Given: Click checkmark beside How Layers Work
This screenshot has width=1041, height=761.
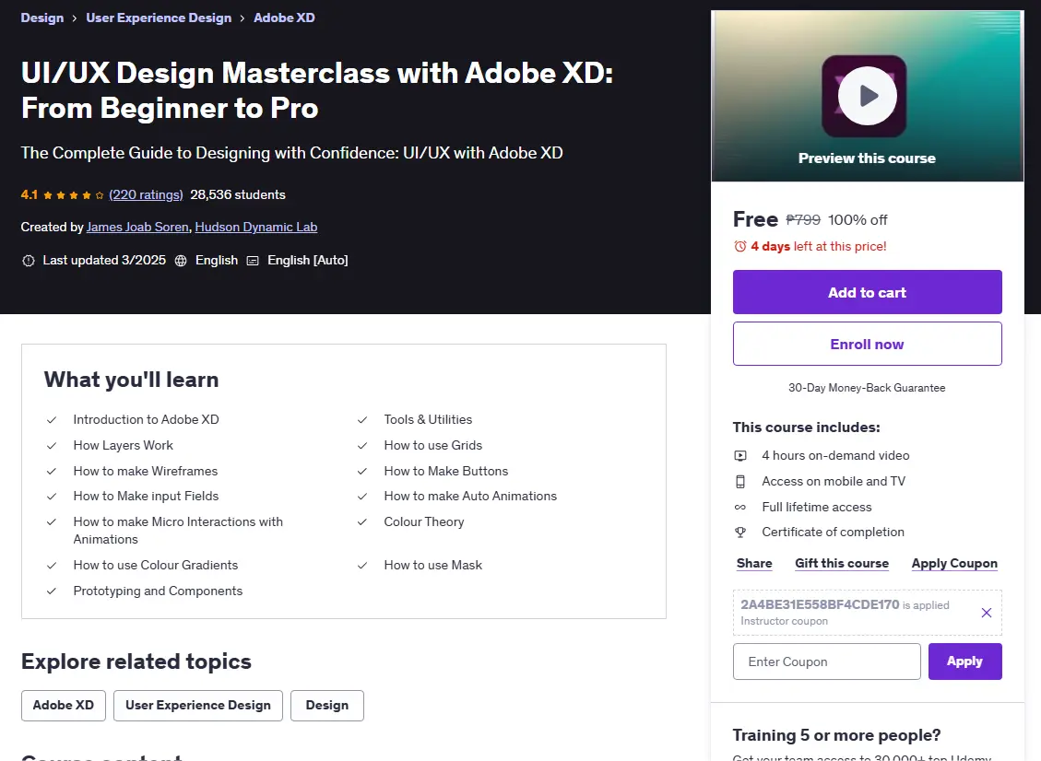Looking at the screenshot, I should [x=51, y=446].
